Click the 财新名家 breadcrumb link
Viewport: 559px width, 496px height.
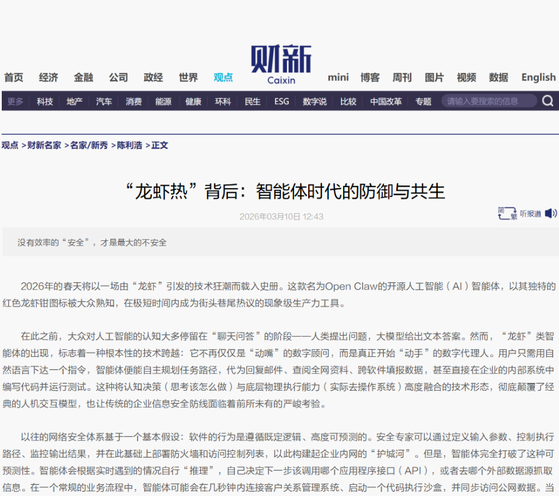(x=44, y=145)
